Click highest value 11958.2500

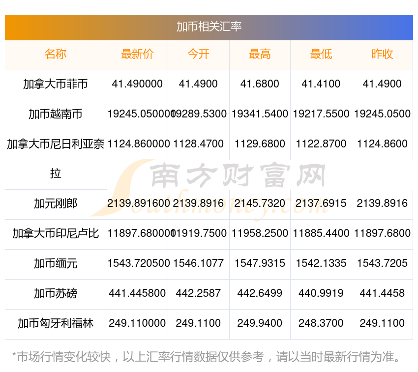point(260,233)
